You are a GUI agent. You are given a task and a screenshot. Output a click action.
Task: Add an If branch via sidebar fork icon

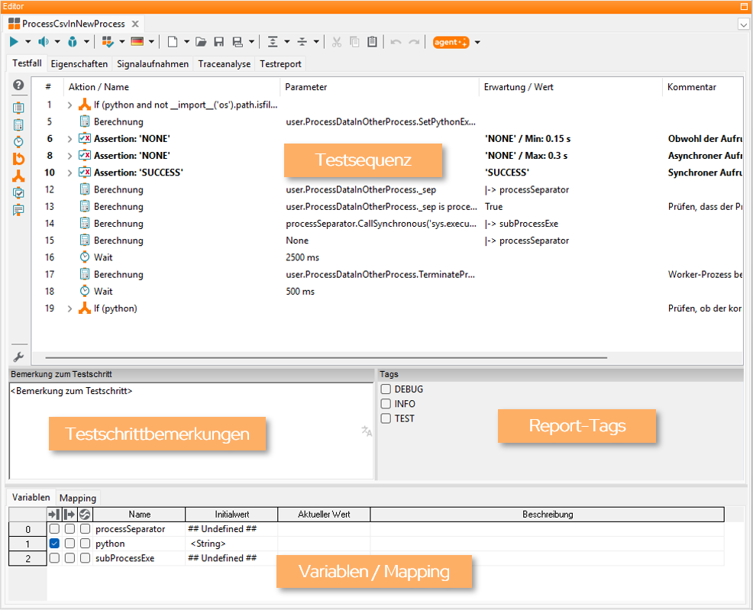tap(18, 176)
